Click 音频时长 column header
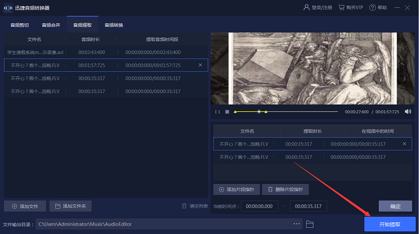 click(x=91, y=40)
